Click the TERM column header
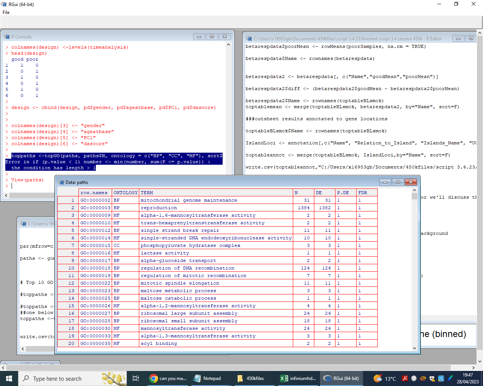This screenshot has height=386, width=483. click(216, 193)
